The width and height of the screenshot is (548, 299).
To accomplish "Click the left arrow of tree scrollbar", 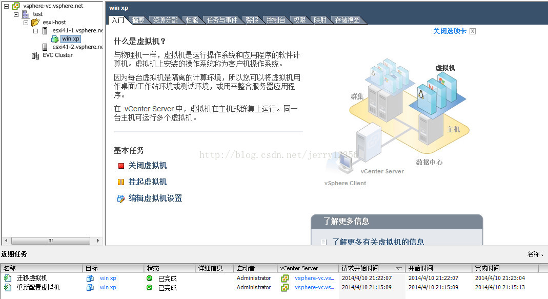I will (6, 241).
